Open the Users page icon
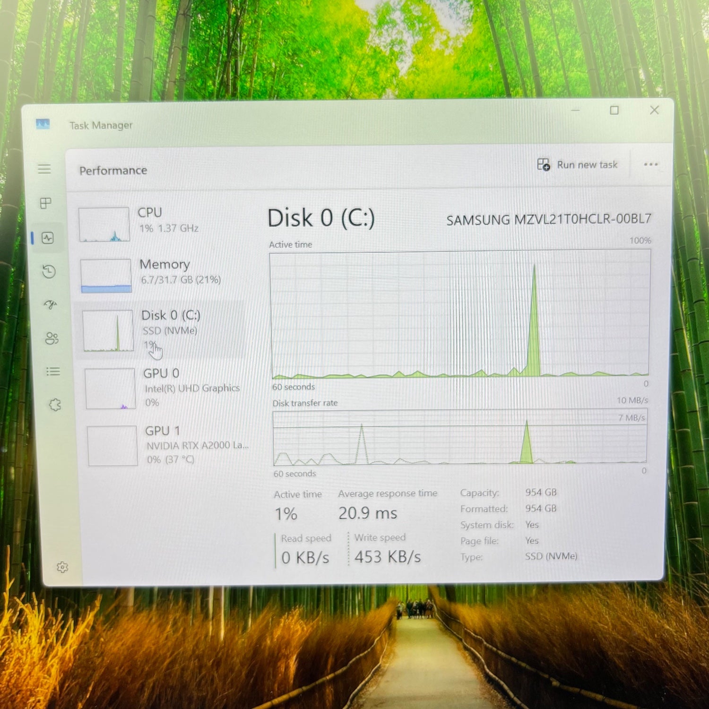The height and width of the screenshot is (709, 709). click(x=52, y=338)
